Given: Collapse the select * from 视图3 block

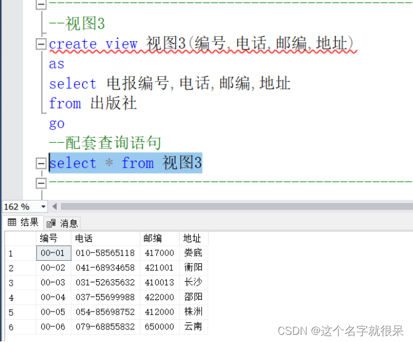Looking at the screenshot, I should click(x=41, y=164).
